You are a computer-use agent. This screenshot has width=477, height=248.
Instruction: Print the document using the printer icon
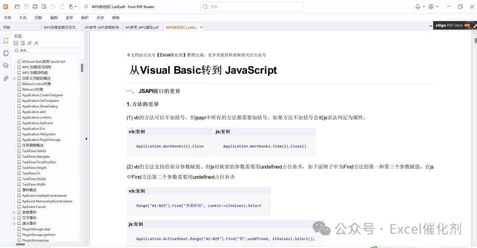35,6
